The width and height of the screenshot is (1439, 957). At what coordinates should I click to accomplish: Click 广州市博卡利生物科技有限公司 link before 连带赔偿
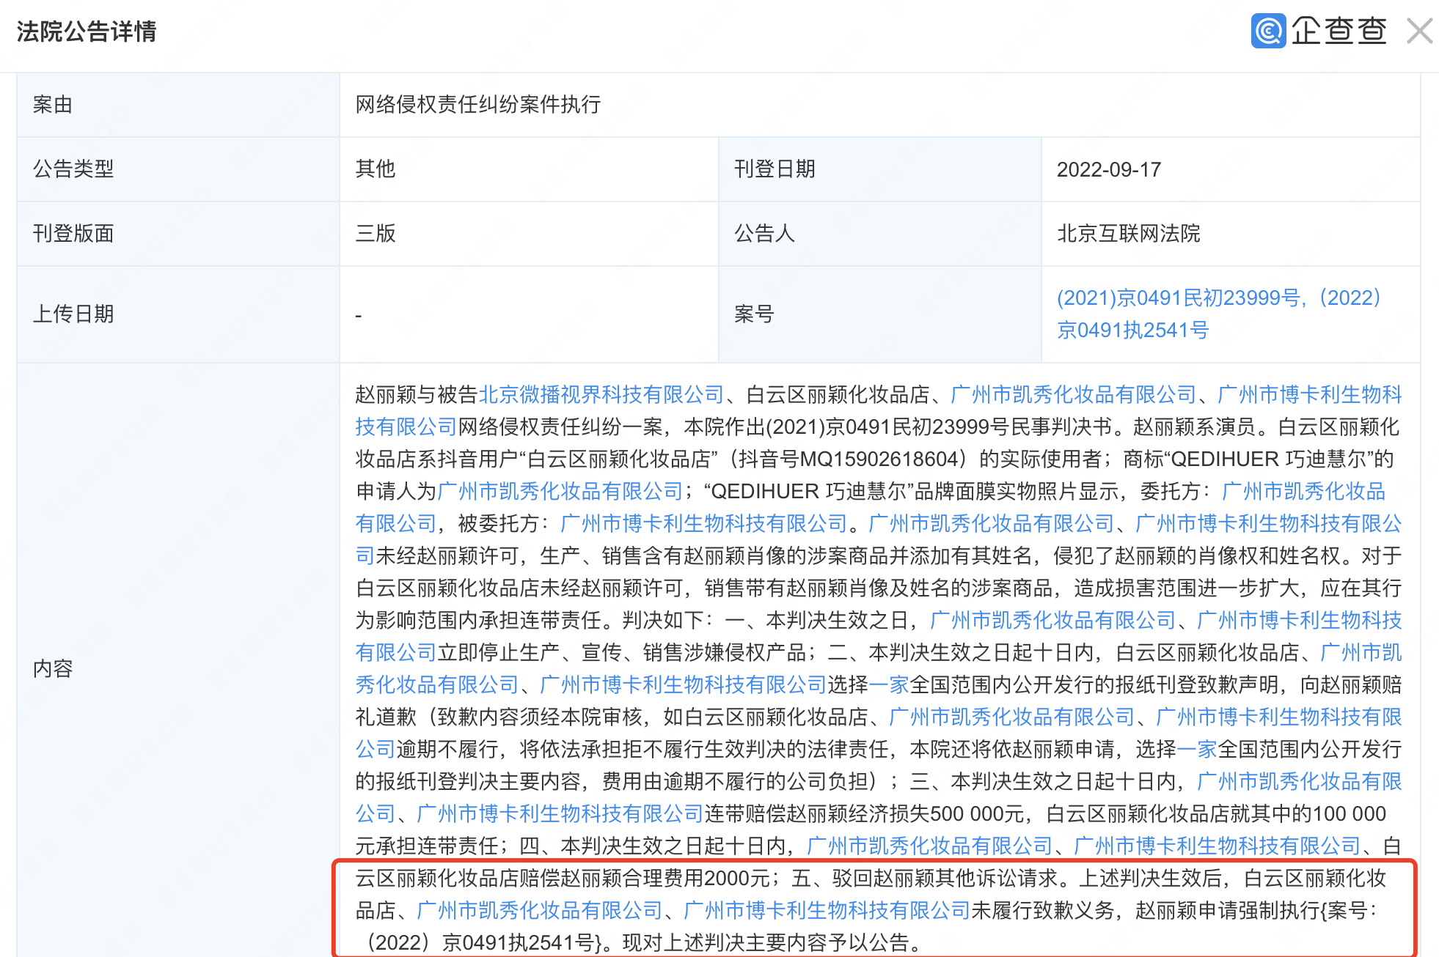point(560,814)
